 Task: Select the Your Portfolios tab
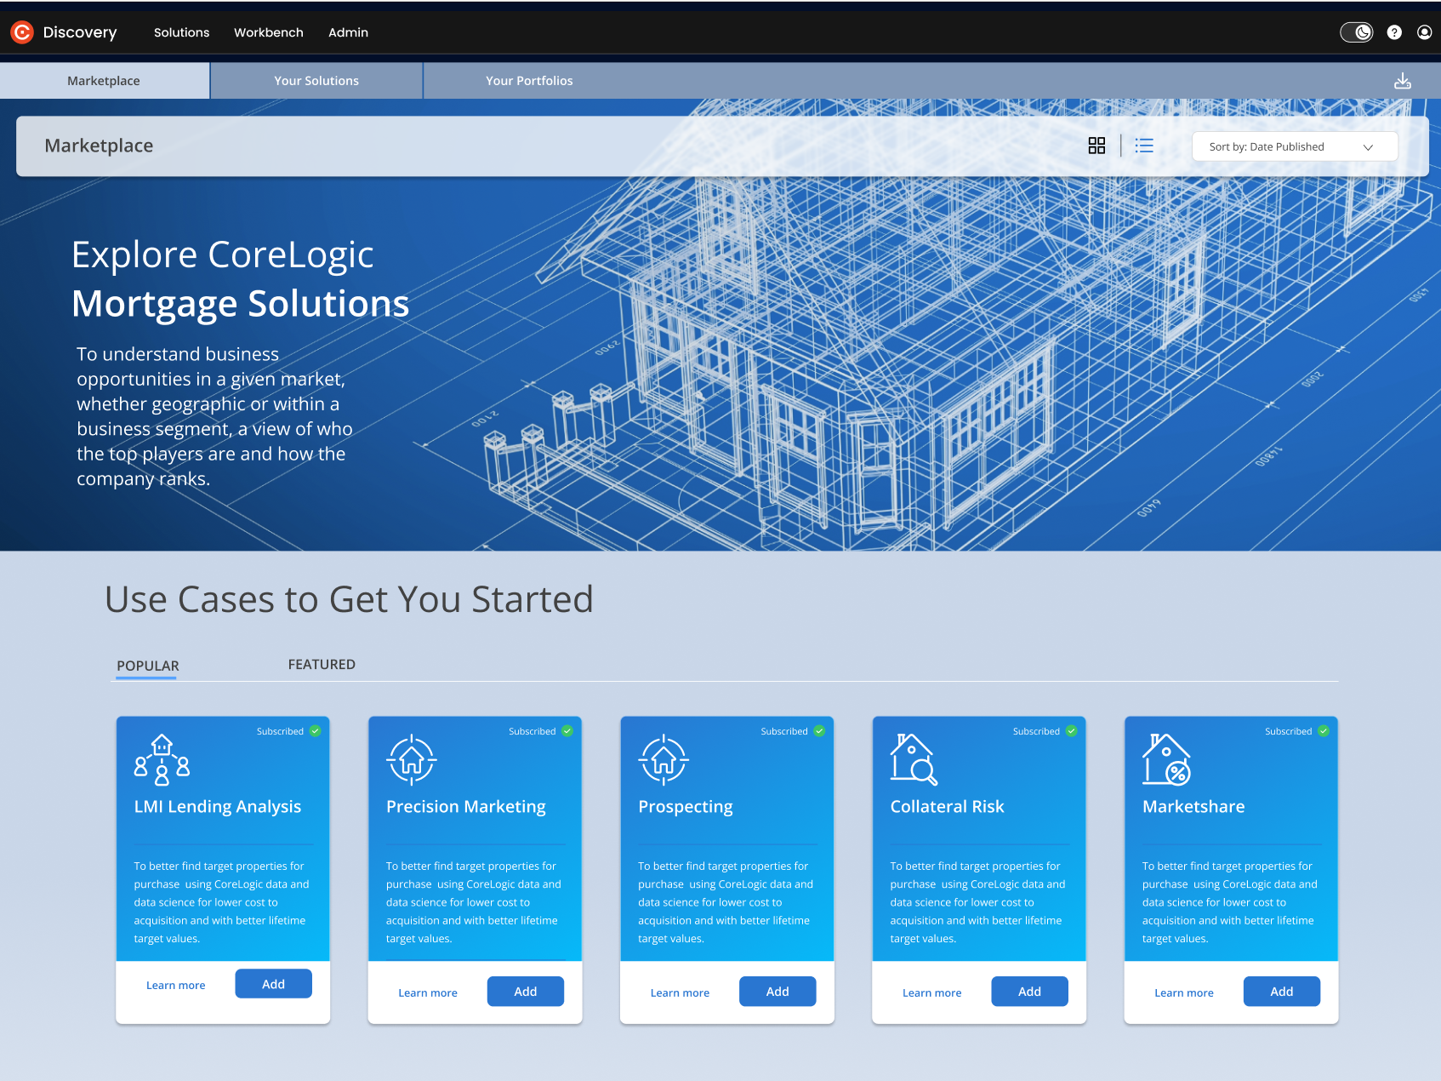click(529, 81)
